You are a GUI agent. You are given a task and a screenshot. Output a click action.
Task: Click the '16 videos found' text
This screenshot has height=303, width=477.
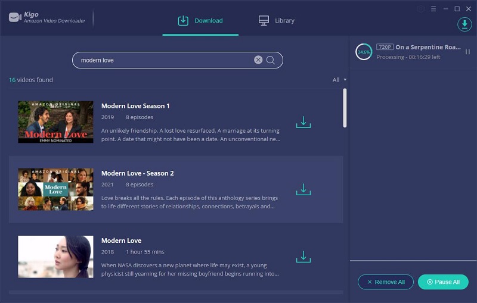[x=31, y=80]
